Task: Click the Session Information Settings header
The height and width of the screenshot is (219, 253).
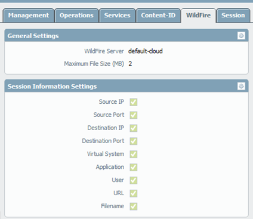Action: coord(126,87)
